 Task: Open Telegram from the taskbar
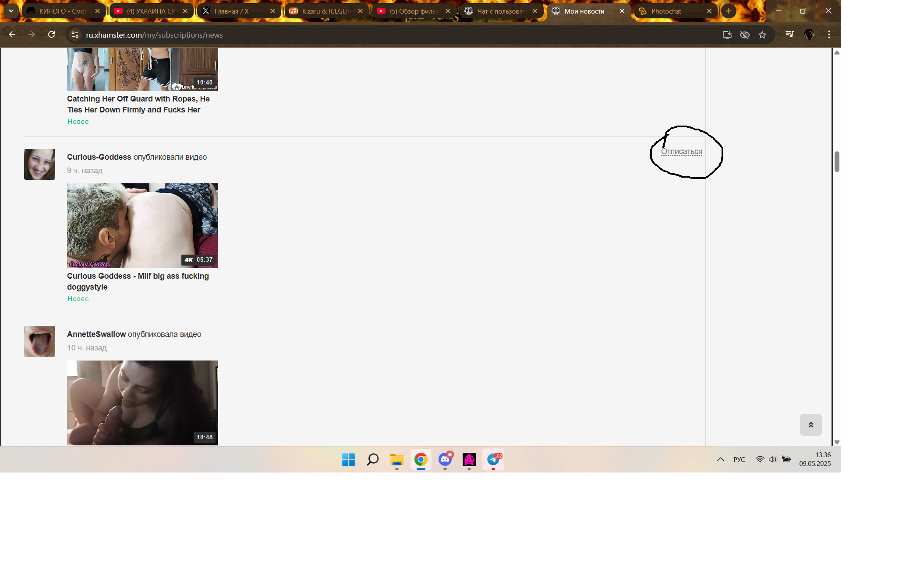point(493,459)
